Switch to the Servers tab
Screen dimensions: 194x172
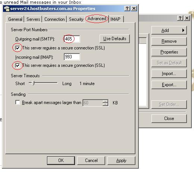(x=33, y=19)
